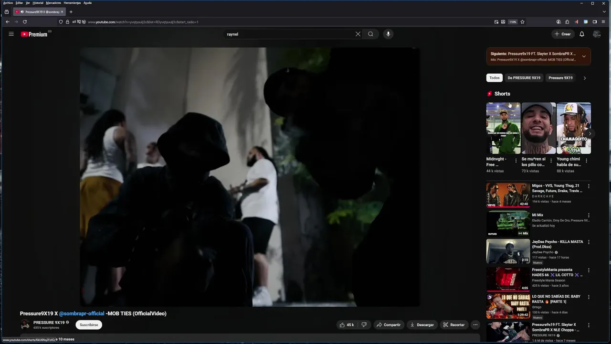Share the video via Compartir
Screen dimensions: 611x344
click(389, 325)
